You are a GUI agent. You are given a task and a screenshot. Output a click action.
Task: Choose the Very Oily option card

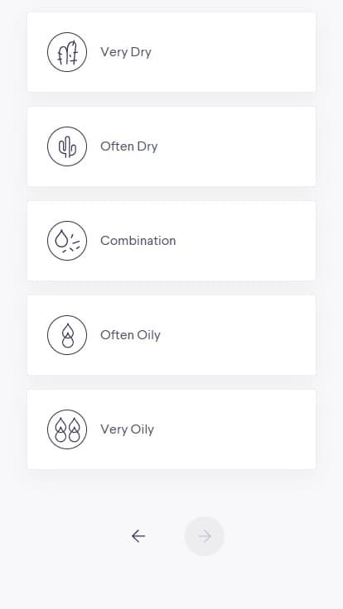(x=171, y=429)
